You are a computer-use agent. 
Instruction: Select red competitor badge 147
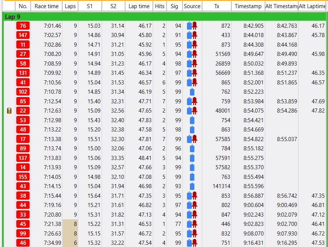23,35
